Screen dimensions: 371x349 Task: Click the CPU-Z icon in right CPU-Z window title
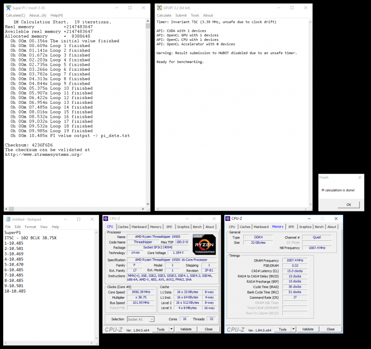click(228, 219)
